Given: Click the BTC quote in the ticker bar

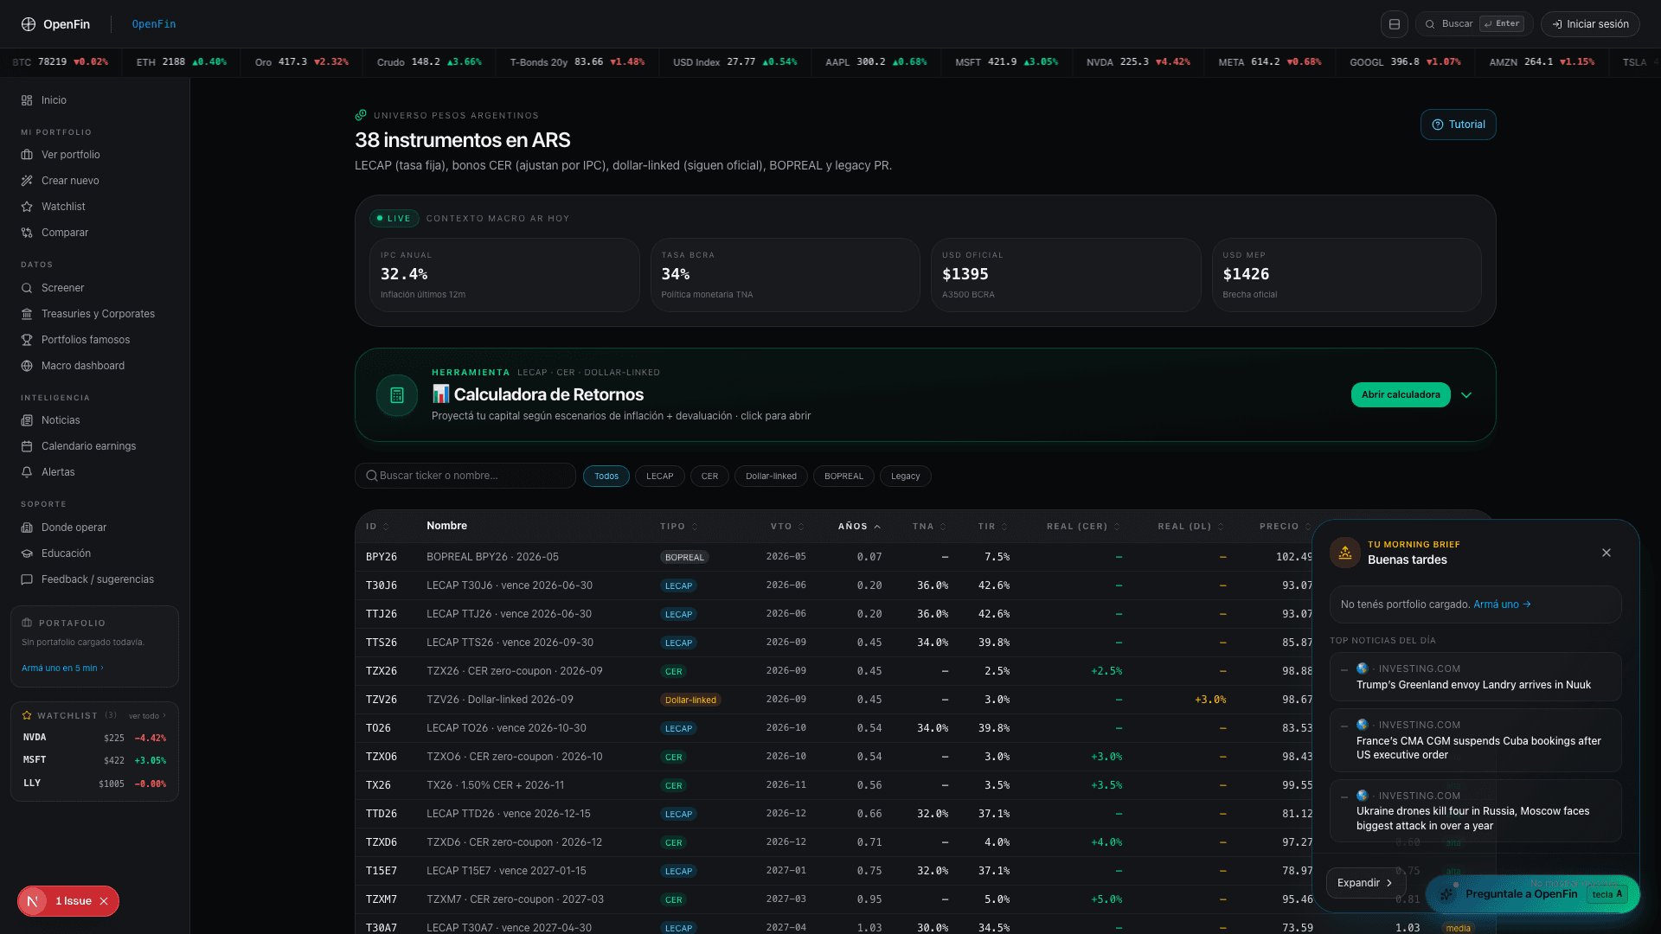Looking at the screenshot, I should click(x=60, y=62).
